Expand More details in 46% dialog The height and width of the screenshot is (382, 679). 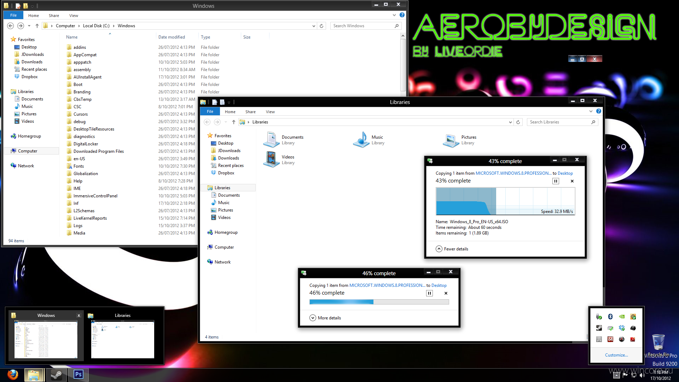tap(325, 318)
